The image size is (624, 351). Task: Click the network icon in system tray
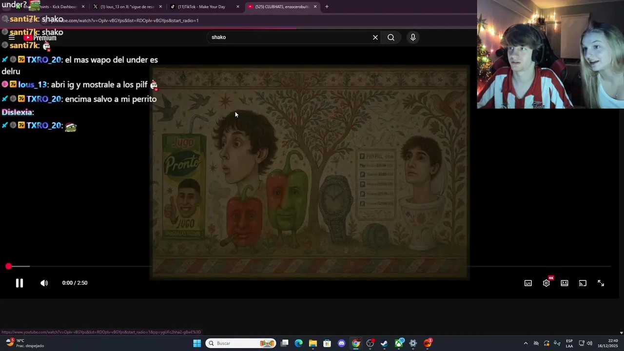(582, 343)
